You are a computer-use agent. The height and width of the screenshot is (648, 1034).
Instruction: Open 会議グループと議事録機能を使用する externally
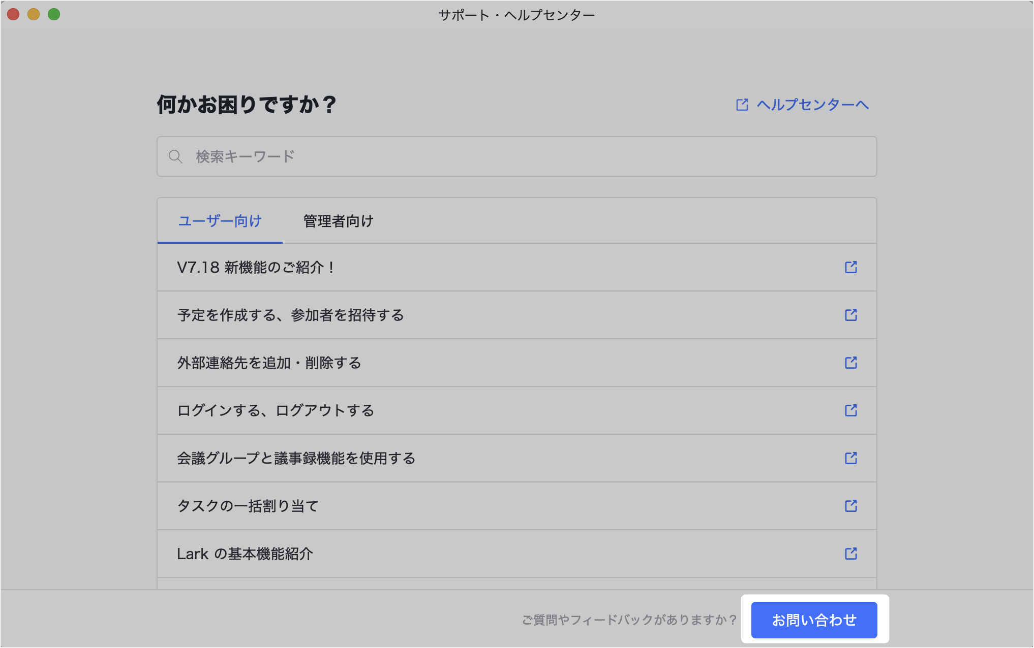(x=850, y=458)
